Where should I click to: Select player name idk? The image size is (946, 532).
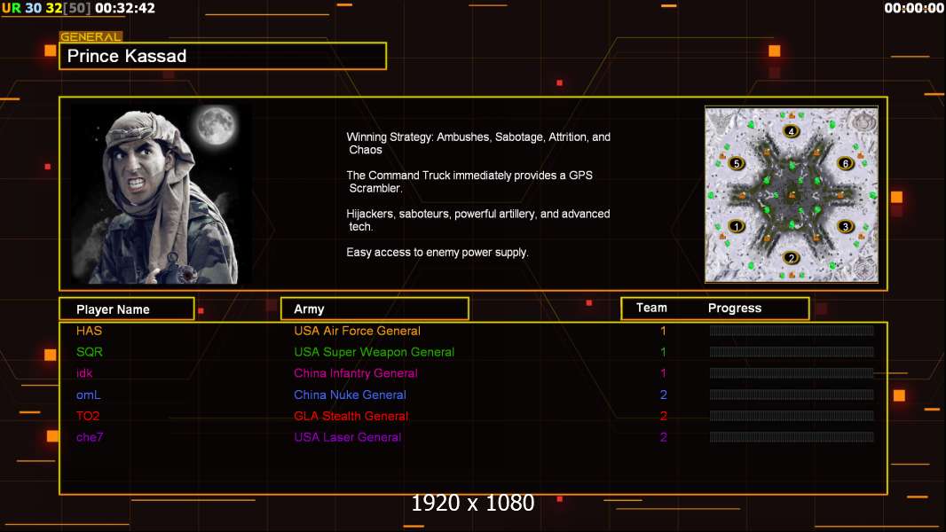tap(84, 373)
